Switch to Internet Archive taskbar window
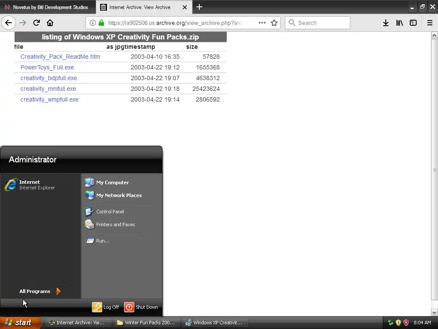Image resolution: width=438 pixels, height=329 pixels. coord(78,323)
